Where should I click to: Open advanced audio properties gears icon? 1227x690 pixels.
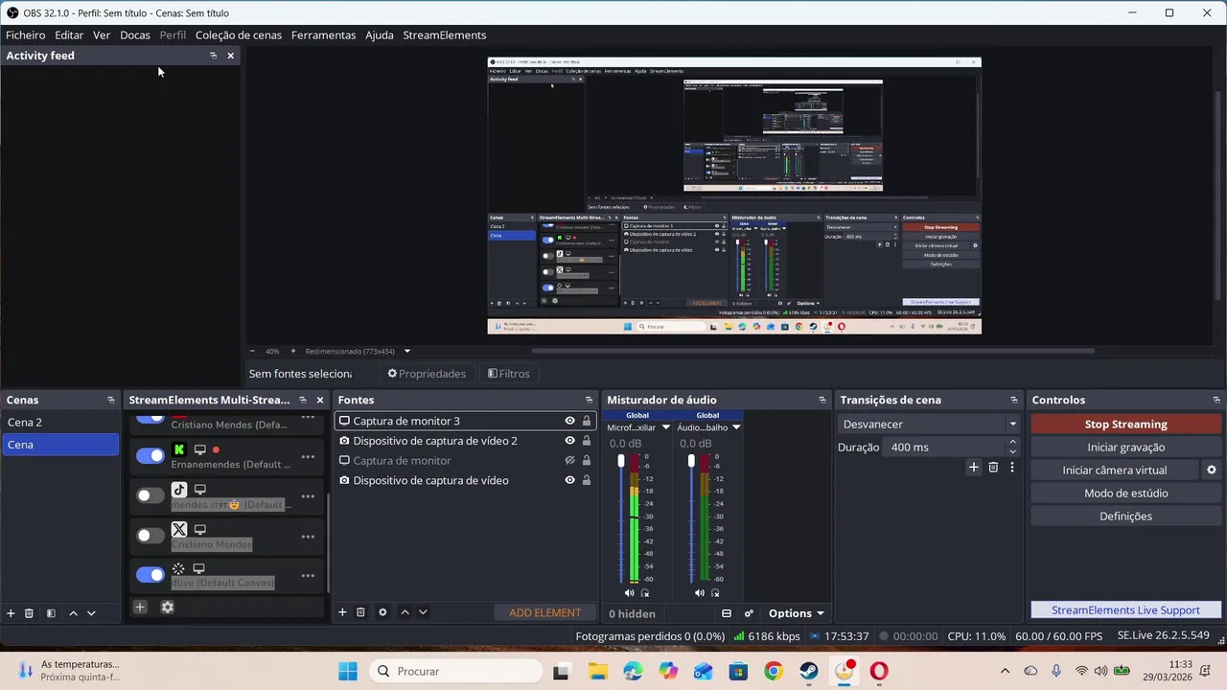[x=749, y=613]
